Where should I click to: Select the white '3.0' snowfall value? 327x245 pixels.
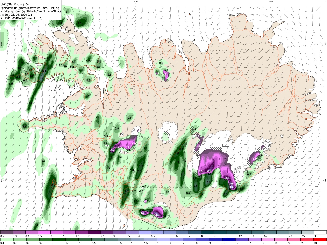(x=118, y=147)
